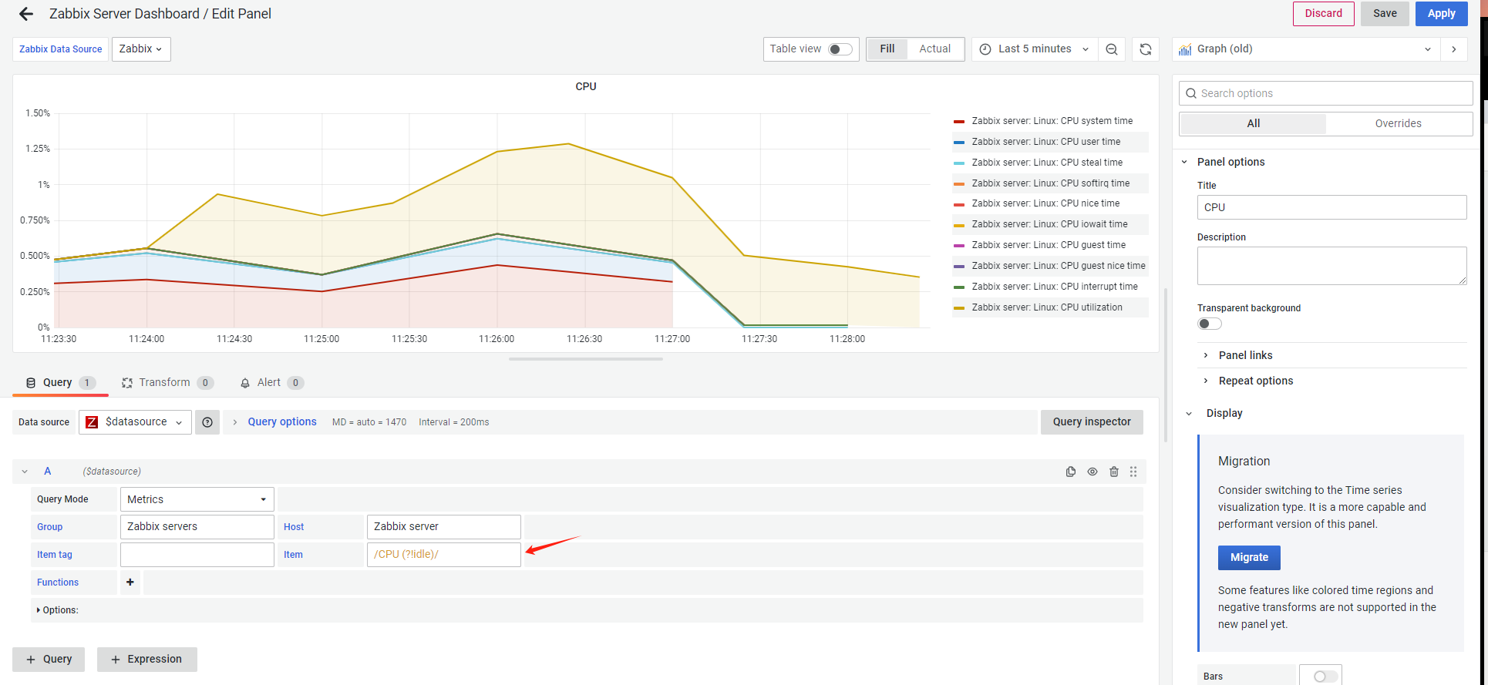Click the clock icon in time range picker

[985, 49]
